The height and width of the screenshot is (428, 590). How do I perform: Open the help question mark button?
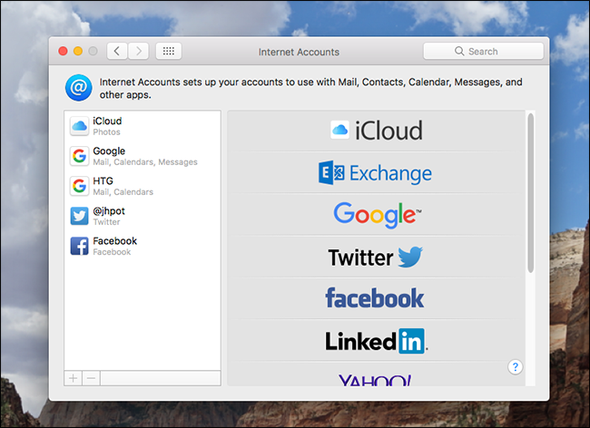click(x=516, y=366)
